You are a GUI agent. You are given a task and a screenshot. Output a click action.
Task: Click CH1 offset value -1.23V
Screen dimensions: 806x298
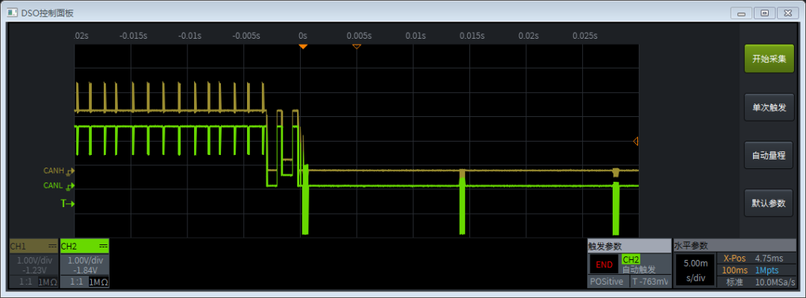click(34, 270)
